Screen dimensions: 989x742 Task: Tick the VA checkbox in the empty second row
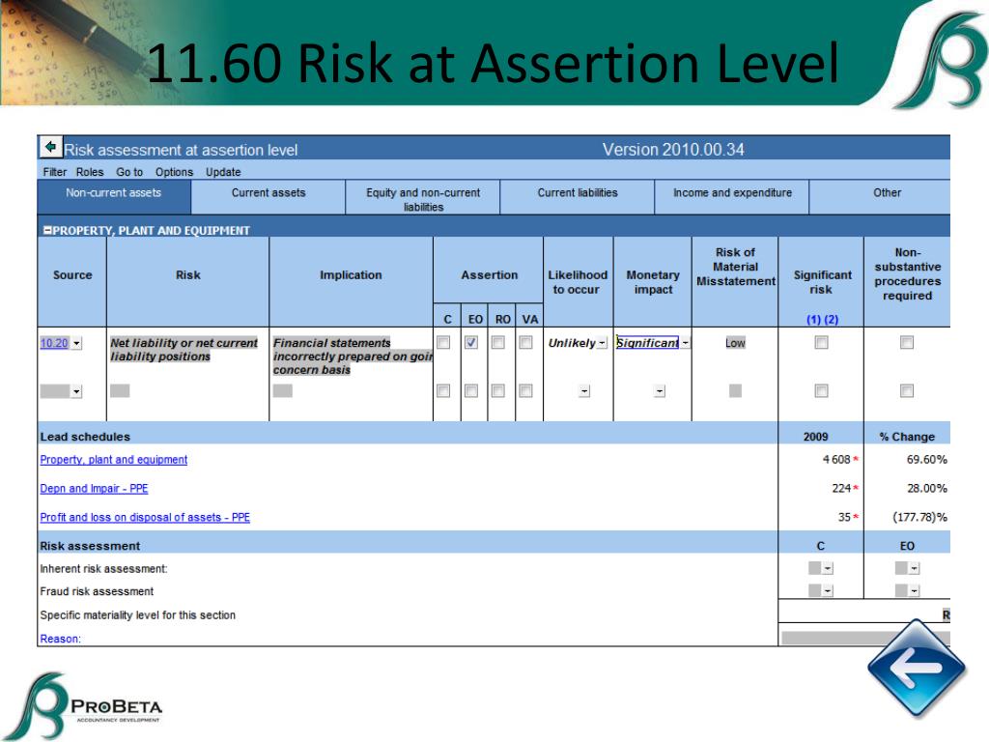pyautogui.click(x=525, y=390)
